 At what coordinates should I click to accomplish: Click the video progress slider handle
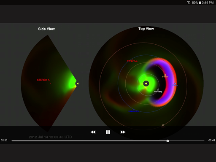pos(167,141)
